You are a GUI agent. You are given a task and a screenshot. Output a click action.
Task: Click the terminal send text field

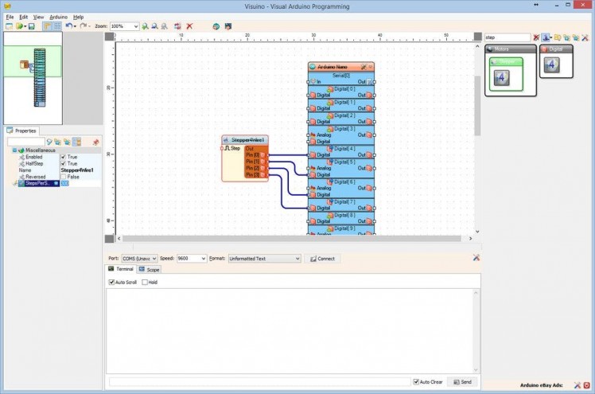tap(259, 382)
